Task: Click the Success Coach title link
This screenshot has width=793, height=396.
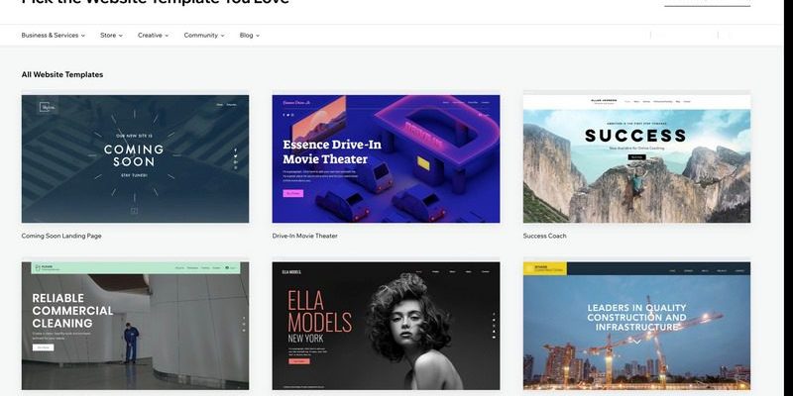Action: [x=544, y=236]
